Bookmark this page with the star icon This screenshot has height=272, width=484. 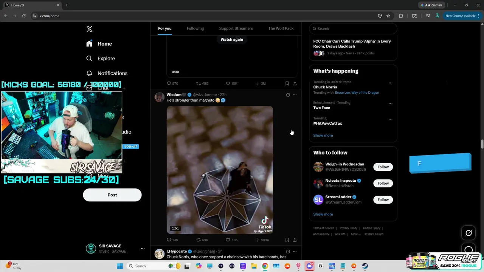388,16
